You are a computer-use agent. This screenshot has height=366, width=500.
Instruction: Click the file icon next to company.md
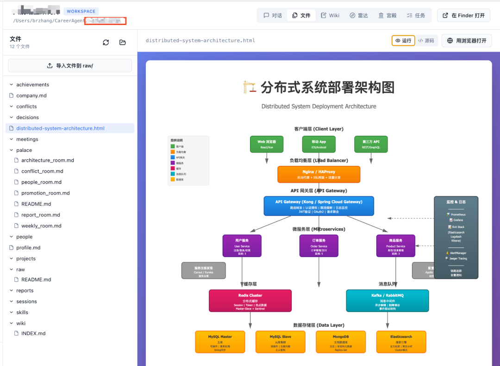(x=12, y=95)
